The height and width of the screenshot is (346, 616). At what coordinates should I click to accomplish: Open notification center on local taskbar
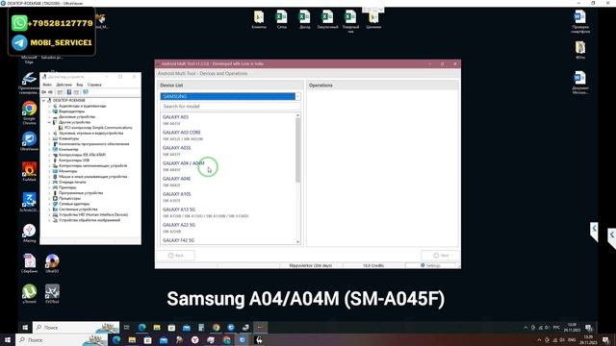click(x=605, y=339)
